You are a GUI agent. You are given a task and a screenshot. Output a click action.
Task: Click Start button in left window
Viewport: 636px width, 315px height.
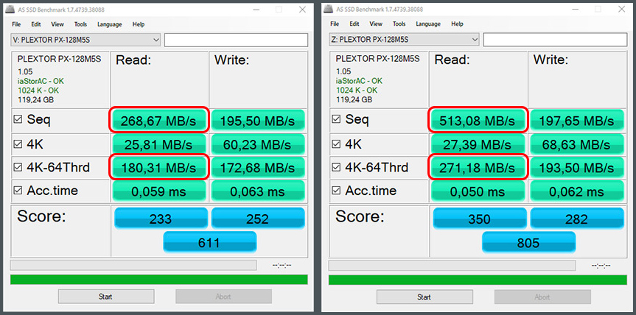click(x=106, y=297)
